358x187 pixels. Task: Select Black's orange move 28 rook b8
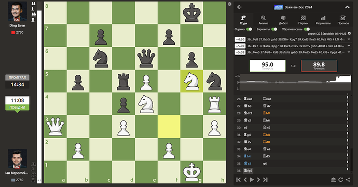click(267, 113)
